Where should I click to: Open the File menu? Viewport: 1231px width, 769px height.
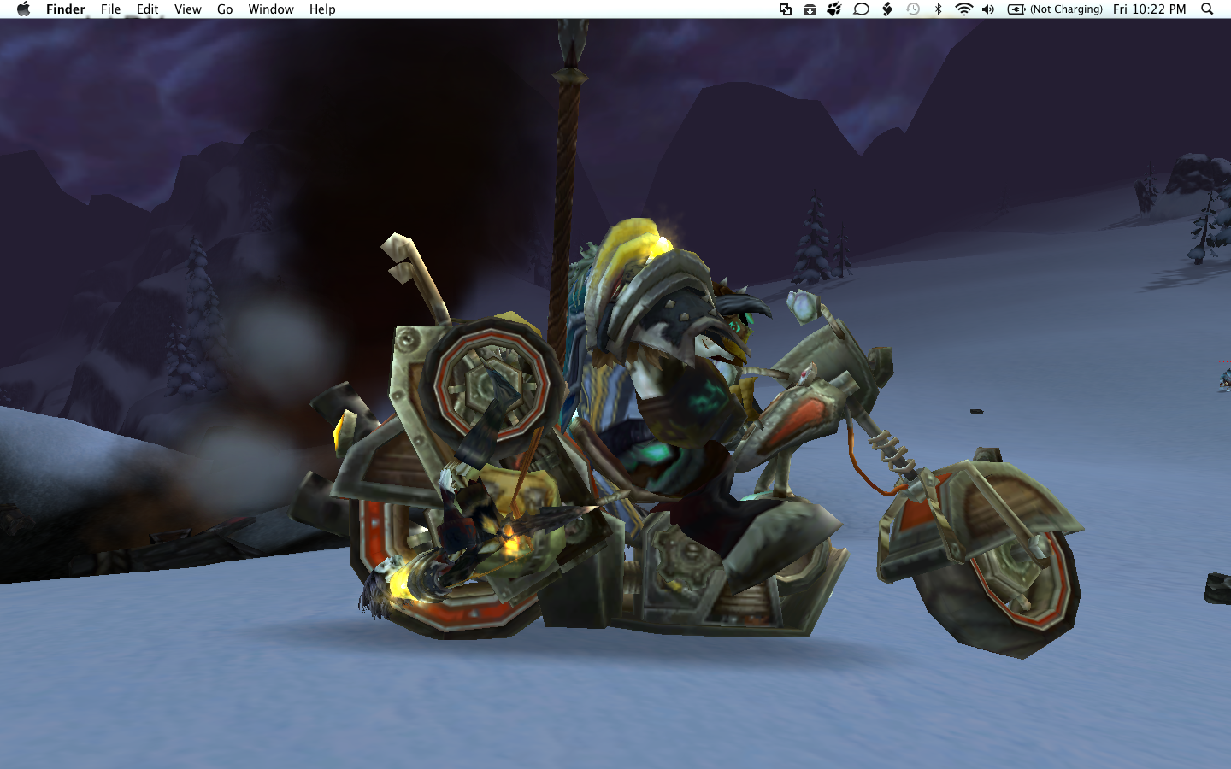tap(110, 9)
